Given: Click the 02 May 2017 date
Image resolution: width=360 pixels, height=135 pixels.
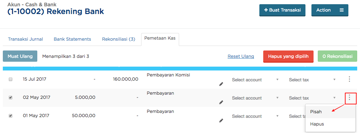Looking at the screenshot, I should coord(37,97).
